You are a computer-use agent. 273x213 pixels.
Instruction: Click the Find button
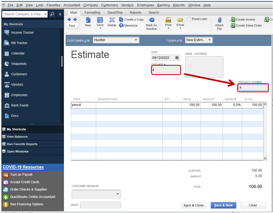[72, 26]
